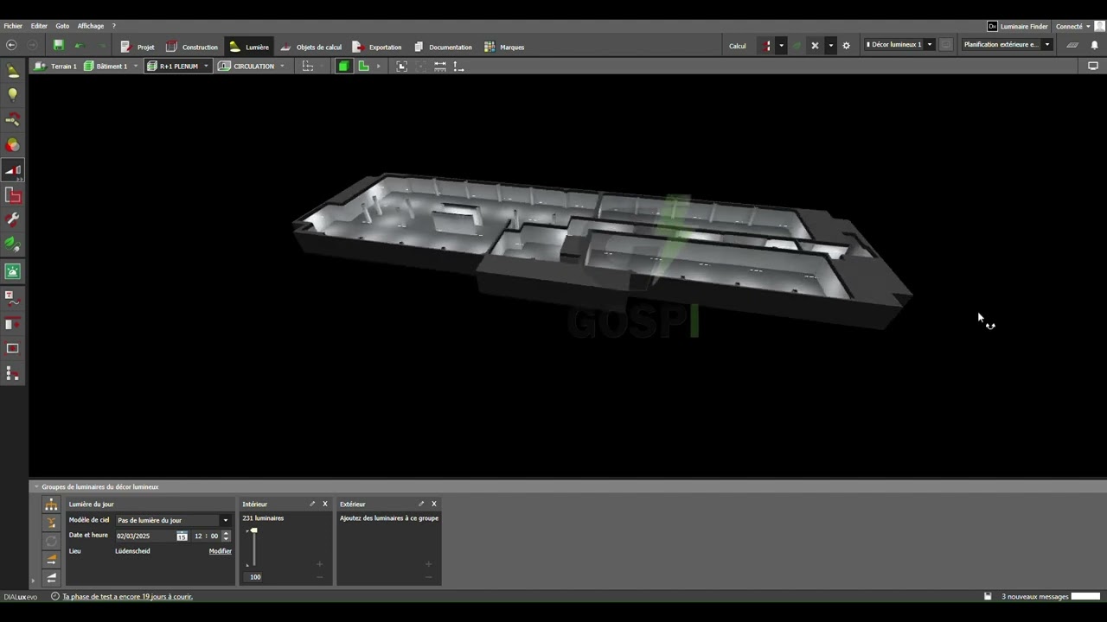1107x622 pixels.
Task: Open notifications bell icon
Action: 1094,45
